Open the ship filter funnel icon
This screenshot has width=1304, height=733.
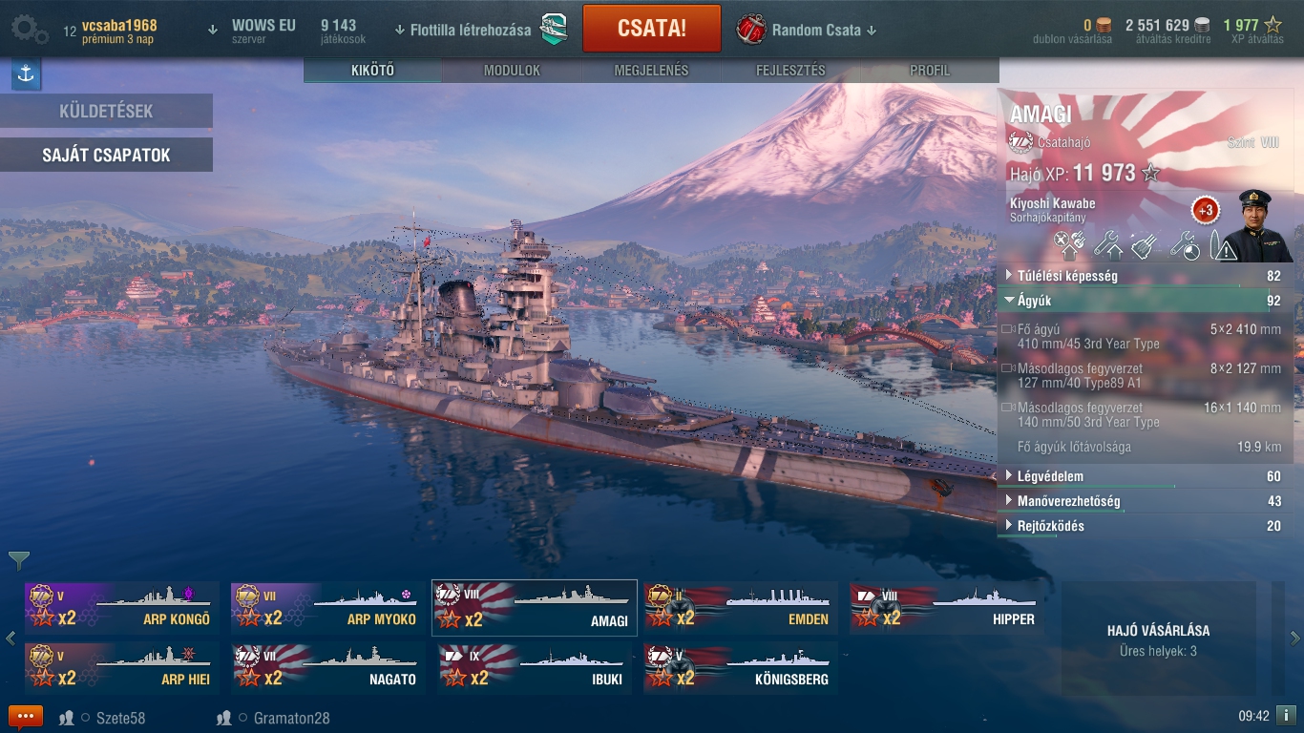[x=19, y=560]
